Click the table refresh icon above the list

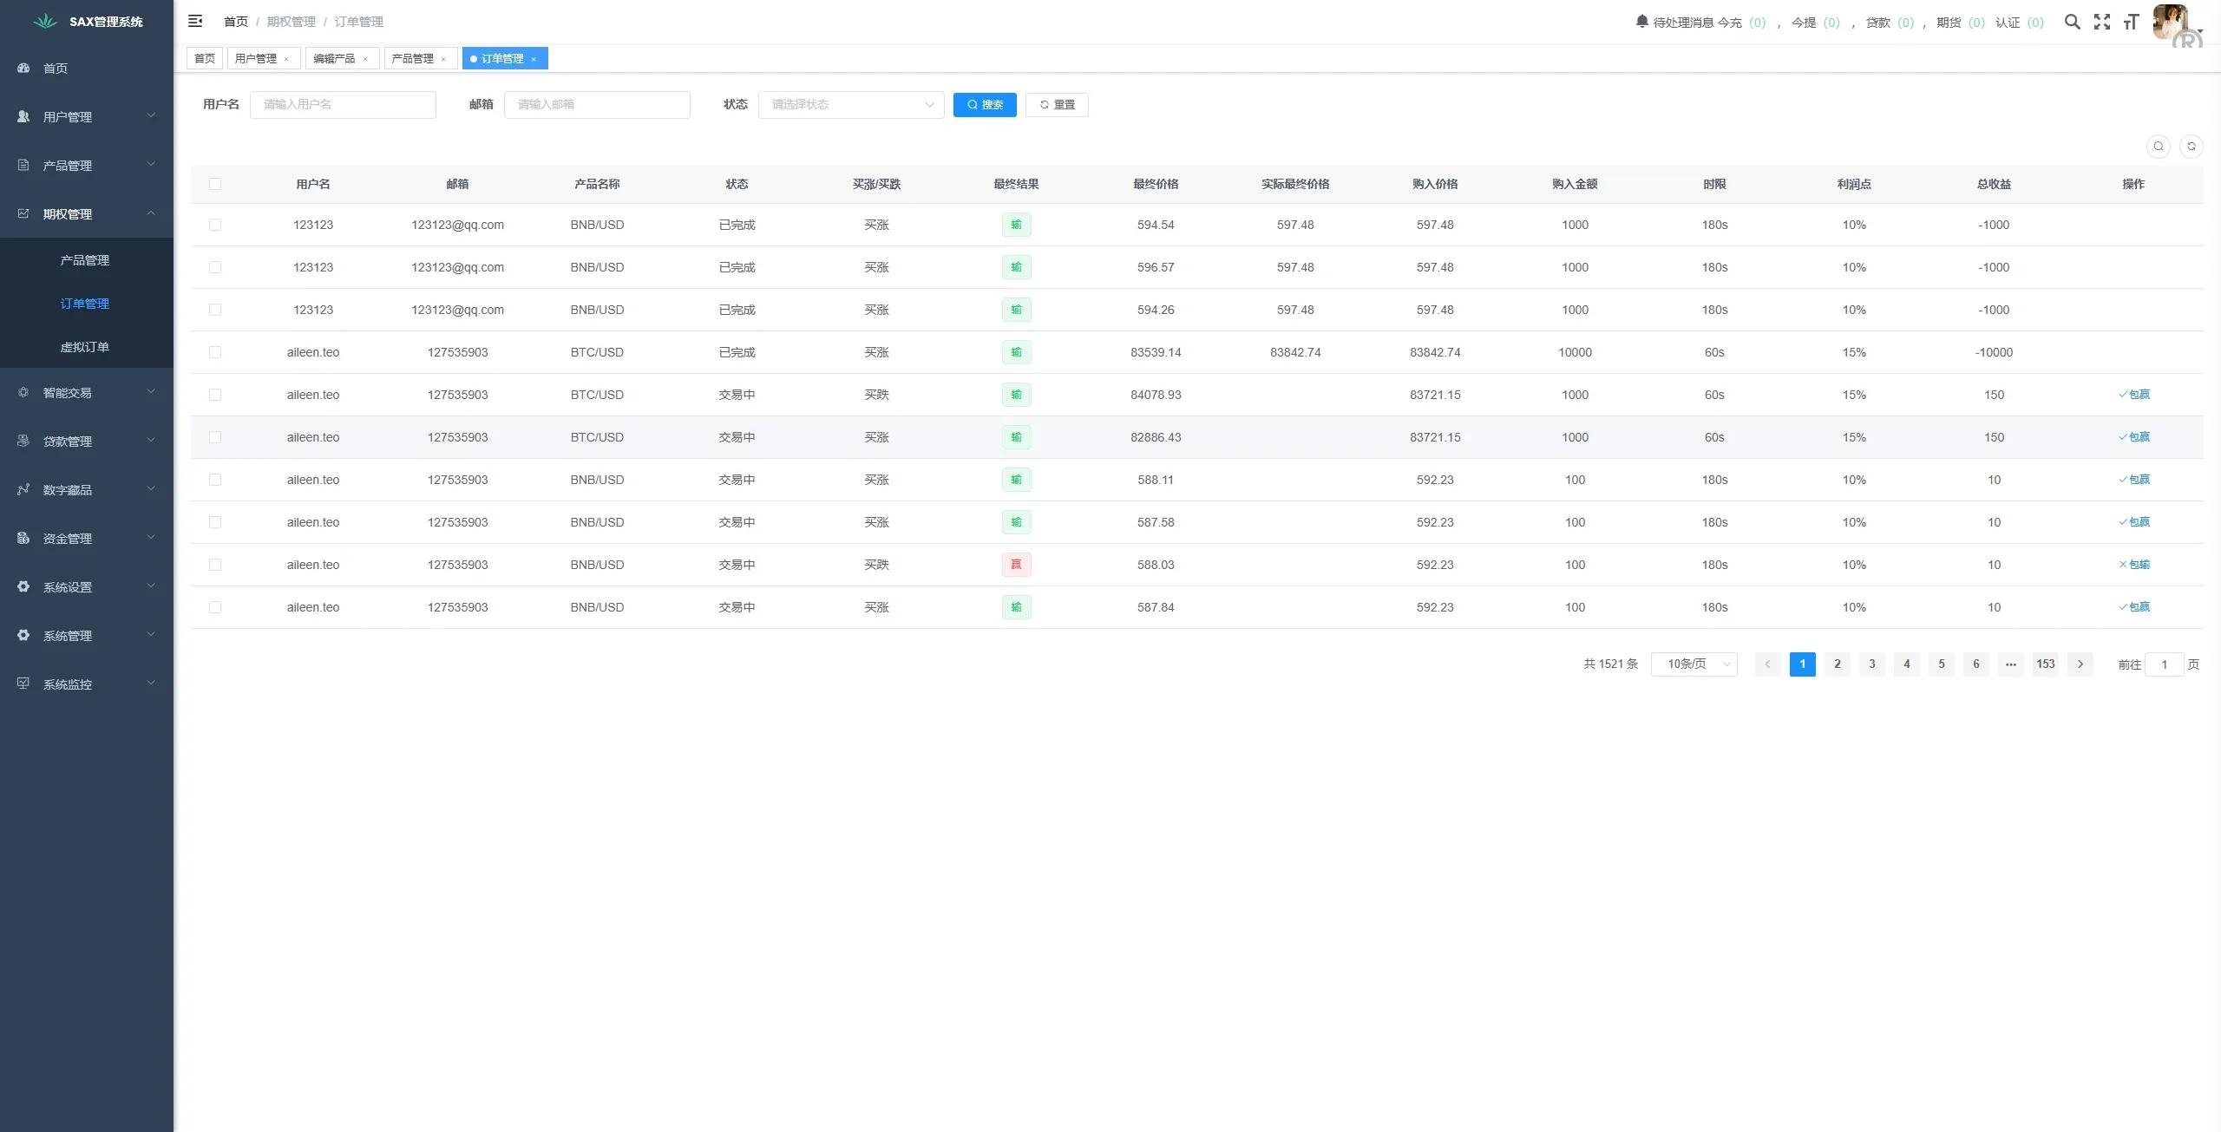coord(2192,146)
